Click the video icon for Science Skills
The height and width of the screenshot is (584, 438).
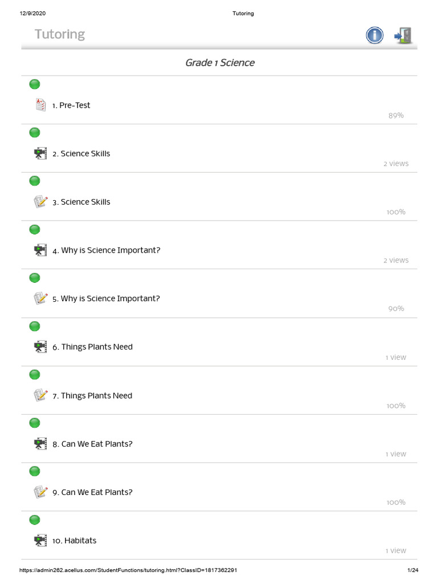(x=40, y=153)
